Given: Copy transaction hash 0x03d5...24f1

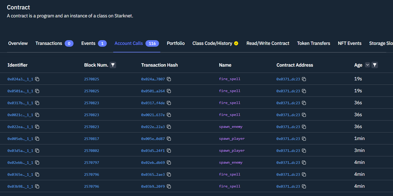Looking at the screenshot, I should coord(169,151).
